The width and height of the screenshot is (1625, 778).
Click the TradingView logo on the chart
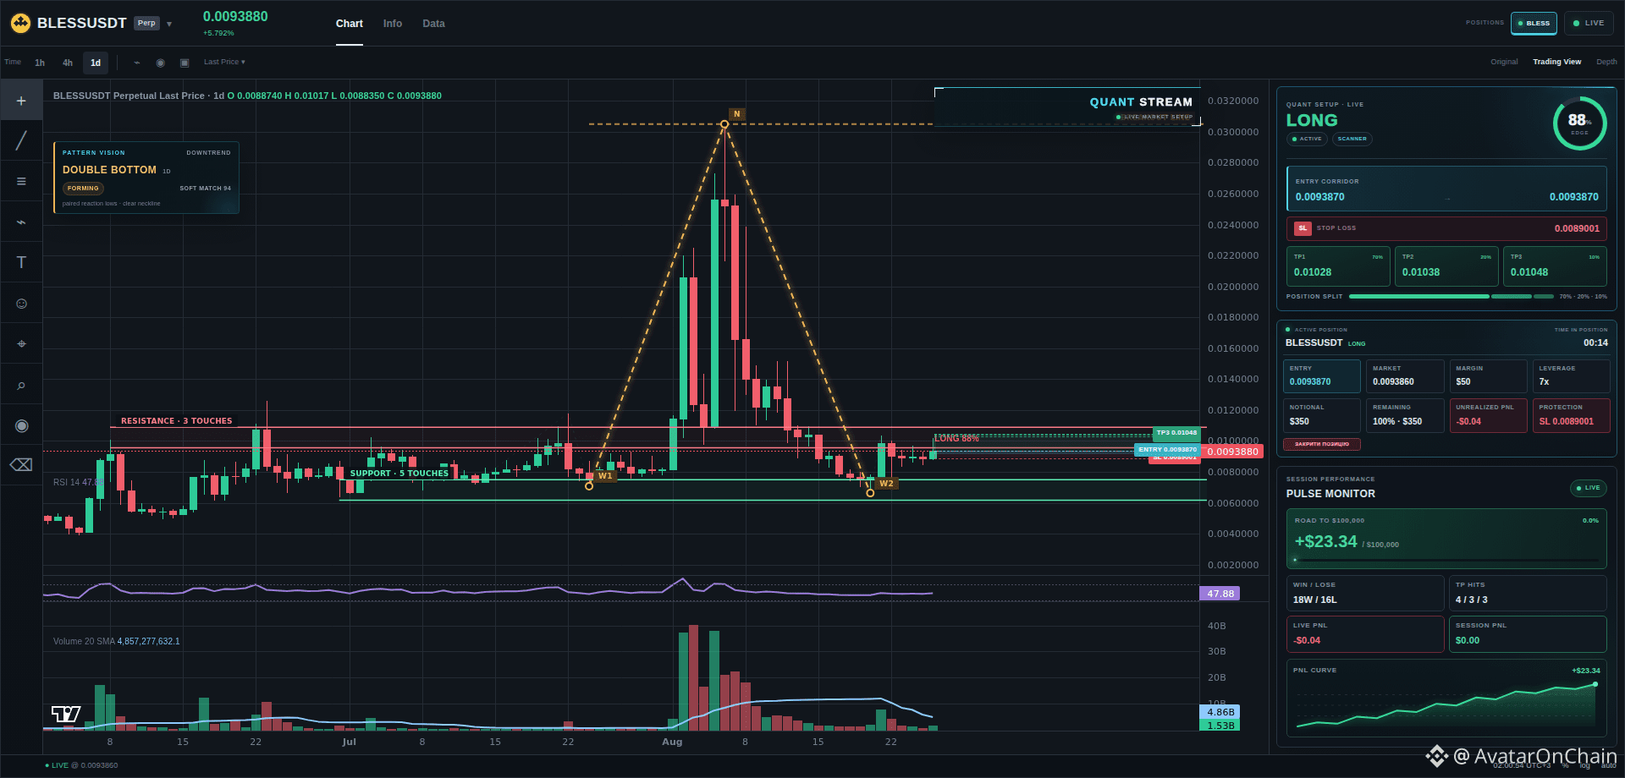click(x=66, y=715)
